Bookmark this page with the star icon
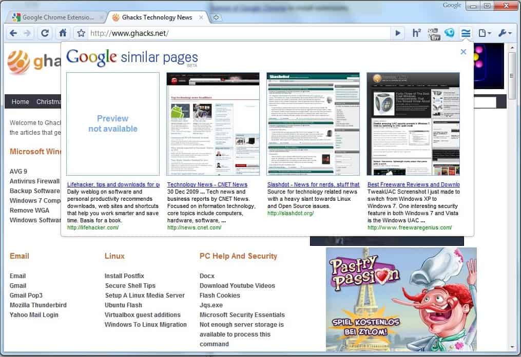This screenshot has width=521, height=357. coord(81,33)
